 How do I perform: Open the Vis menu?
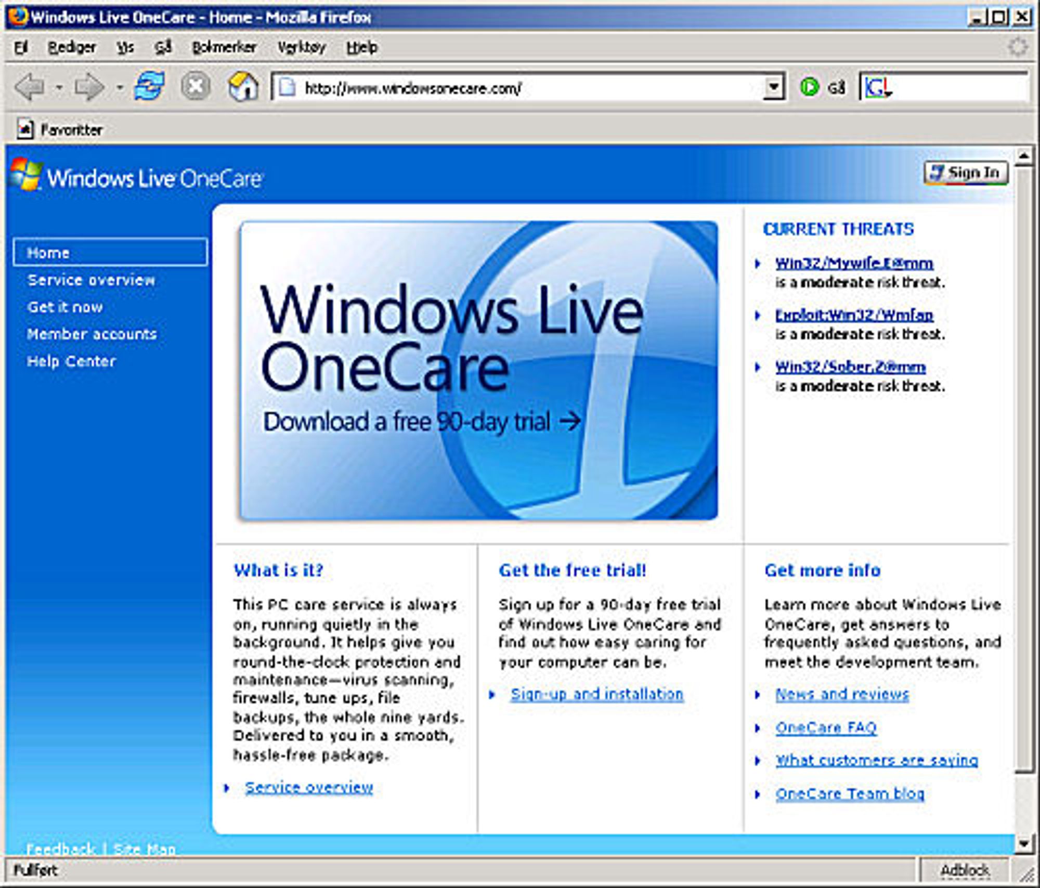[125, 47]
